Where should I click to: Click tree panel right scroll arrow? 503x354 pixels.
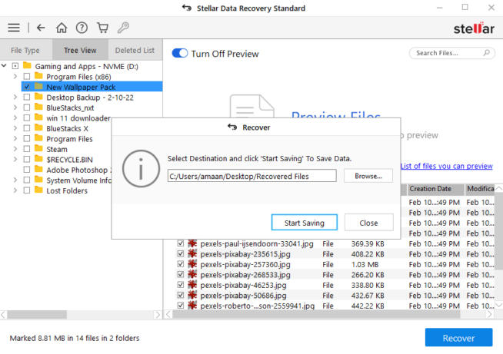[x=158, y=315]
